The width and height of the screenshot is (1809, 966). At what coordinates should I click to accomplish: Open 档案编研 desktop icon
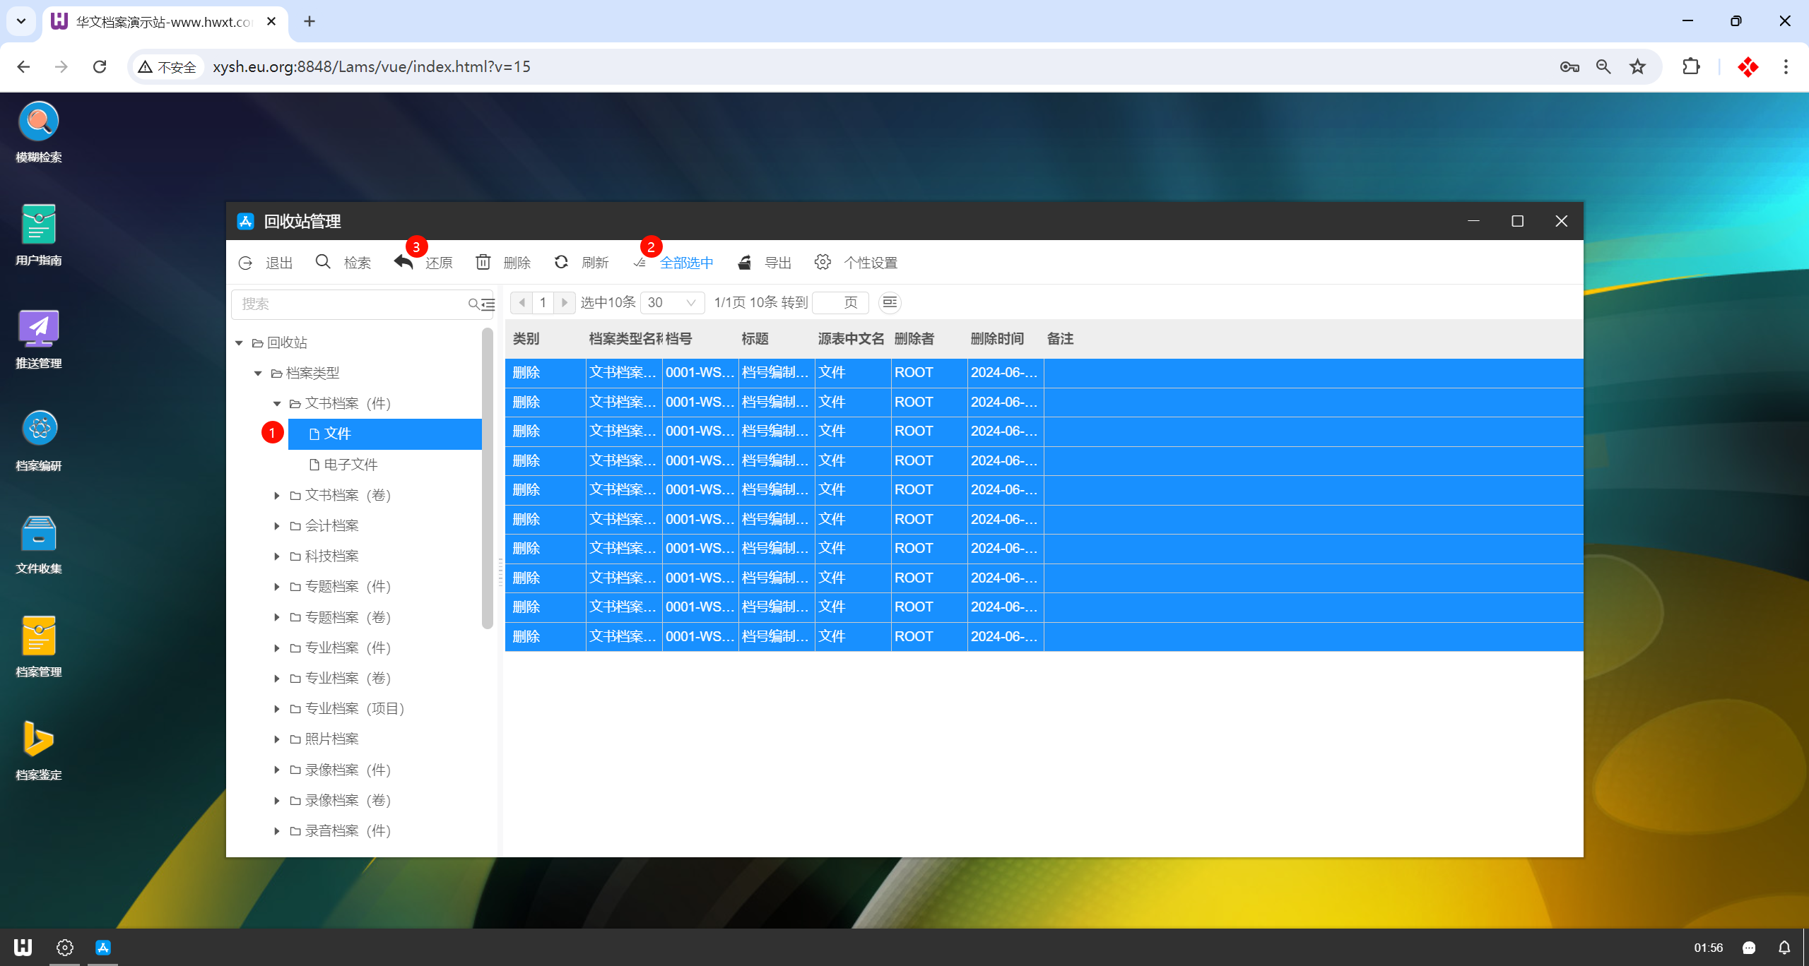coord(39,429)
